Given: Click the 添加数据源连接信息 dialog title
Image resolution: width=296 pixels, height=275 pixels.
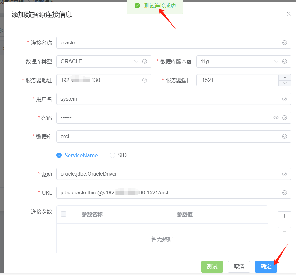Looking at the screenshot, I should 42,14.
